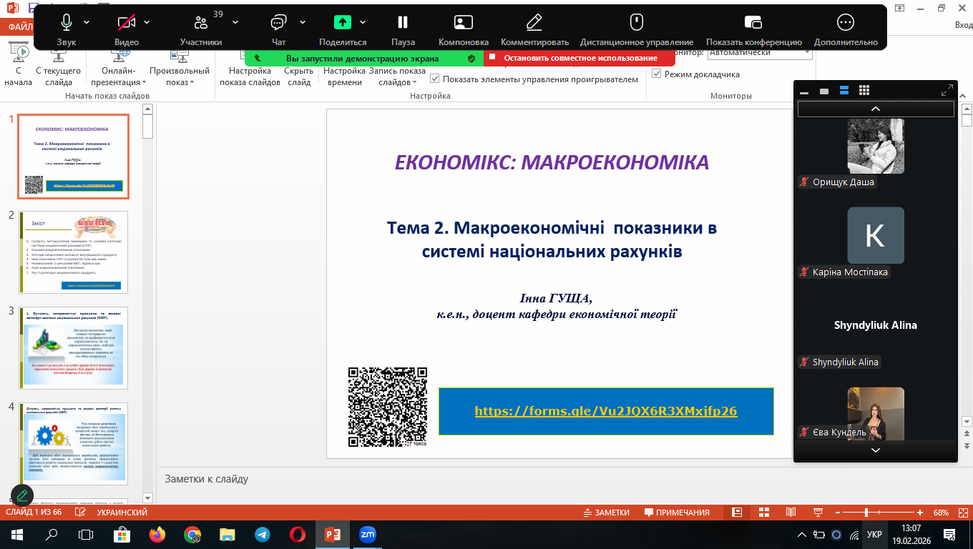The width and height of the screenshot is (973, 549).
Task: Click the zoom slider in status bar
Action: 866,513
